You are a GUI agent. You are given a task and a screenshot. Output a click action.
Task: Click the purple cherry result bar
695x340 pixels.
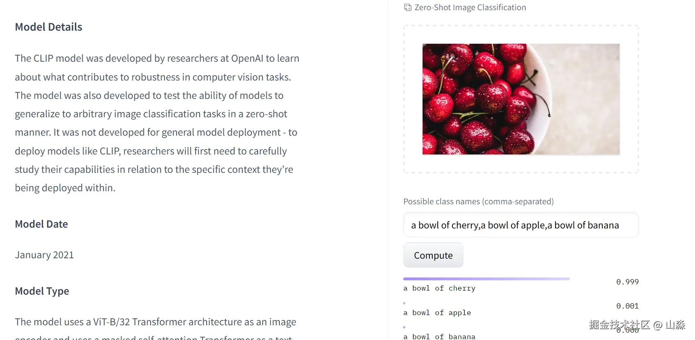pyautogui.click(x=486, y=279)
